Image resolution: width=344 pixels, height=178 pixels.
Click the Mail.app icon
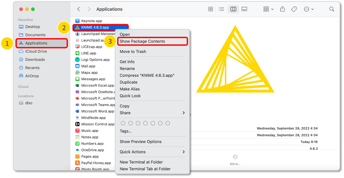tap(77, 66)
